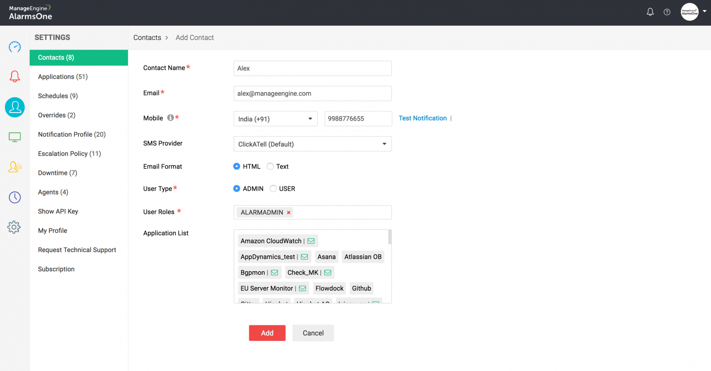Open the SMS Provider ClickATell dropdown
The width and height of the screenshot is (711, 371).
pos(312,144)
